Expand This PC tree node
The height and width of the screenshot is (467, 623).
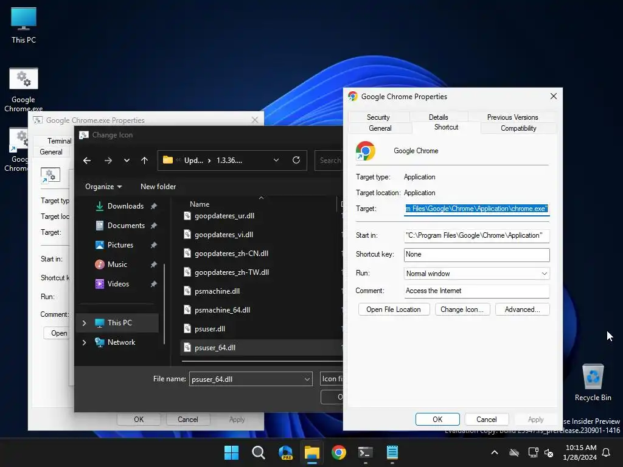(x=84, y=323)
